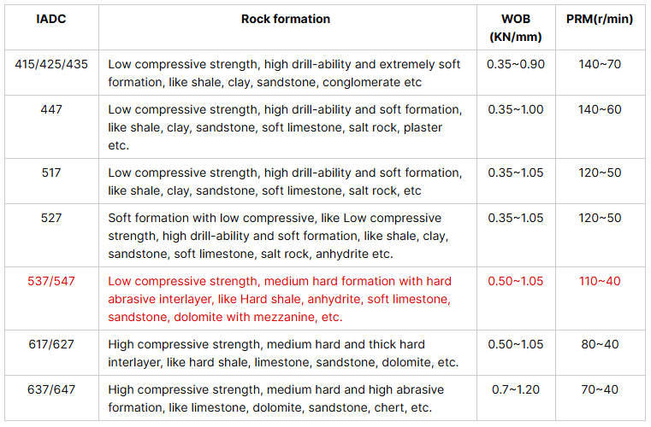Click the 0.7~1.20 WOB value
The height and width of the screenshot is (427, 651).
515,389
